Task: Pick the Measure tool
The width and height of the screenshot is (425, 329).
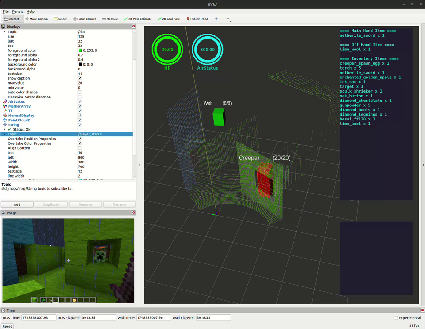Action: point(110,19)
